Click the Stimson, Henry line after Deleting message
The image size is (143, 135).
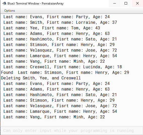tap(59, 100)
